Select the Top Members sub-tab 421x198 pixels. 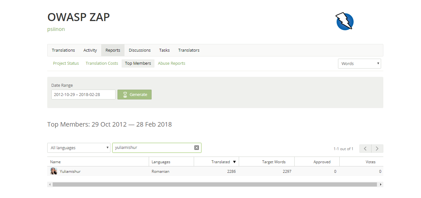[x=138, y=63]
